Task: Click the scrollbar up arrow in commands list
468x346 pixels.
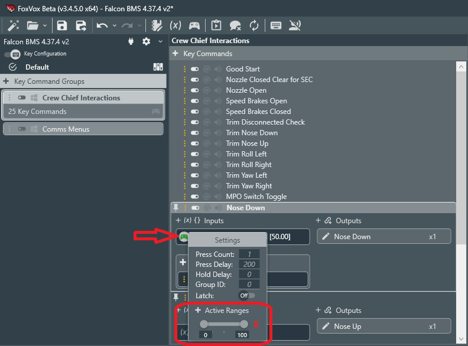Action: click(x=461, y=67)
